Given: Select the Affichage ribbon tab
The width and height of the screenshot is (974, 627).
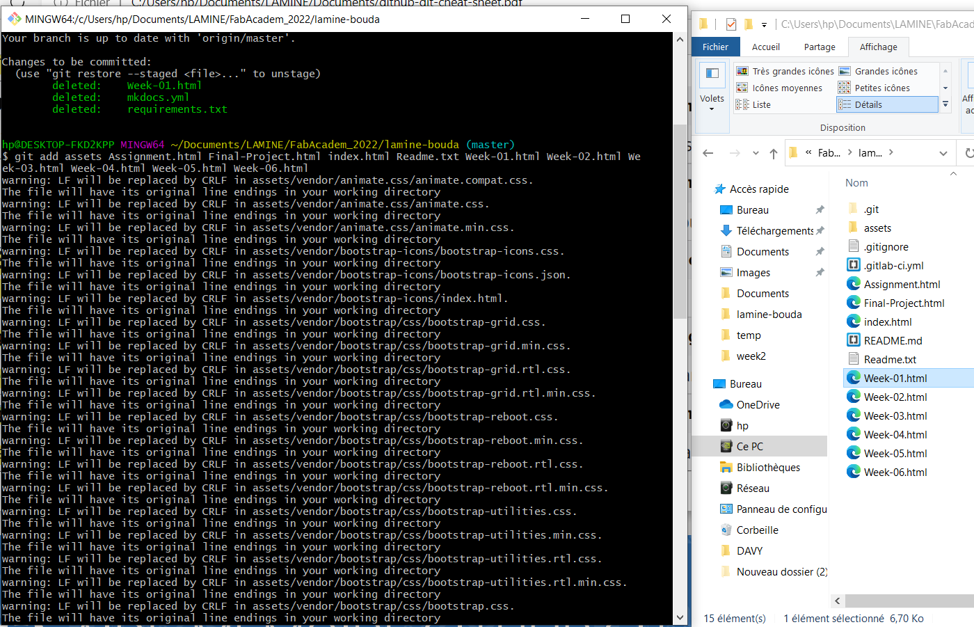Looking at the screenshot, I should tap(879, 47).
